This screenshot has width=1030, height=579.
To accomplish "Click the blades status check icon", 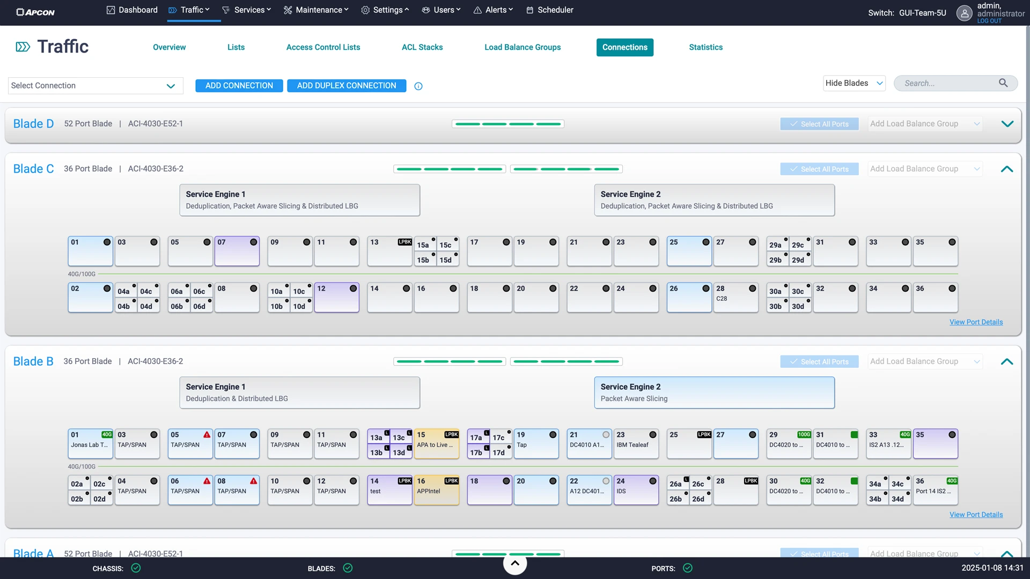I will click(x=348, y=568).
